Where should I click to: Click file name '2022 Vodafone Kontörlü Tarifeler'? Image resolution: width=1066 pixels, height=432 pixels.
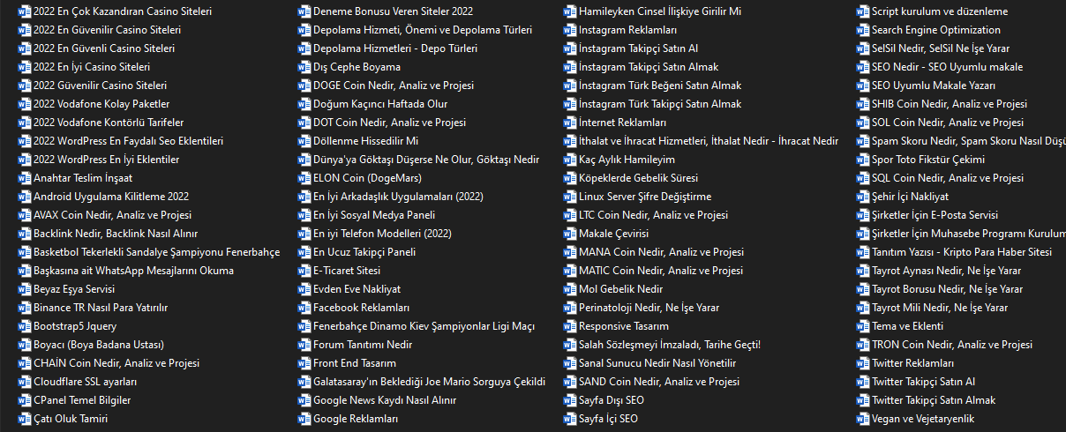pyautogui.click(x=109, y=123)
